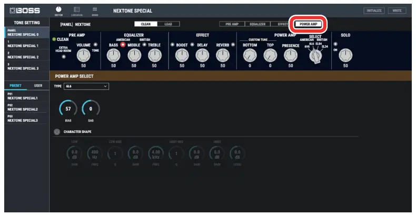Open the power amp TYPE dropdown
Screen dimensions: 416x215
click(86, 86)
